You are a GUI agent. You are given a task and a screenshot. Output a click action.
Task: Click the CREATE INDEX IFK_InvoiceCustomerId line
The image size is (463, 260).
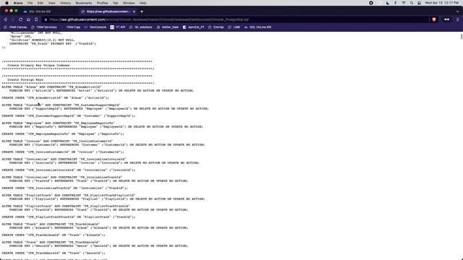coord(63,152)
